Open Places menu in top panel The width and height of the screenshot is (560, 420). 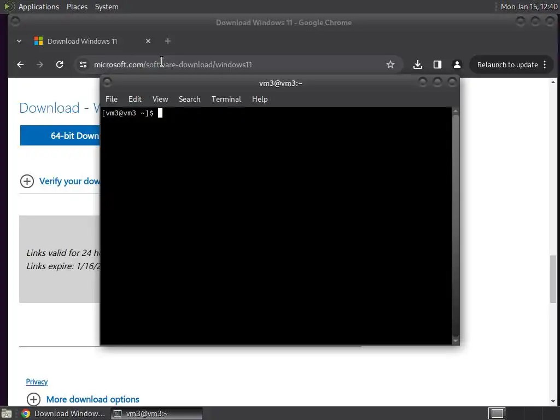(x=77, y=7)
